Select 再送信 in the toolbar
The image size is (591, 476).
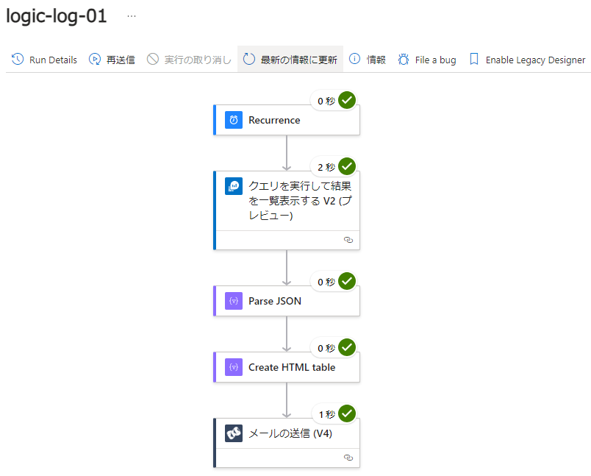[112, 60]
